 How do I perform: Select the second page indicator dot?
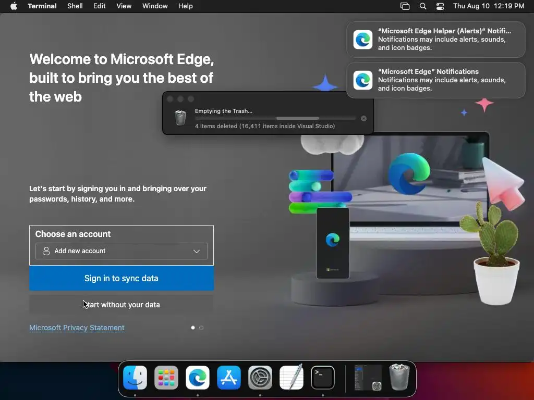click(201, 328)
